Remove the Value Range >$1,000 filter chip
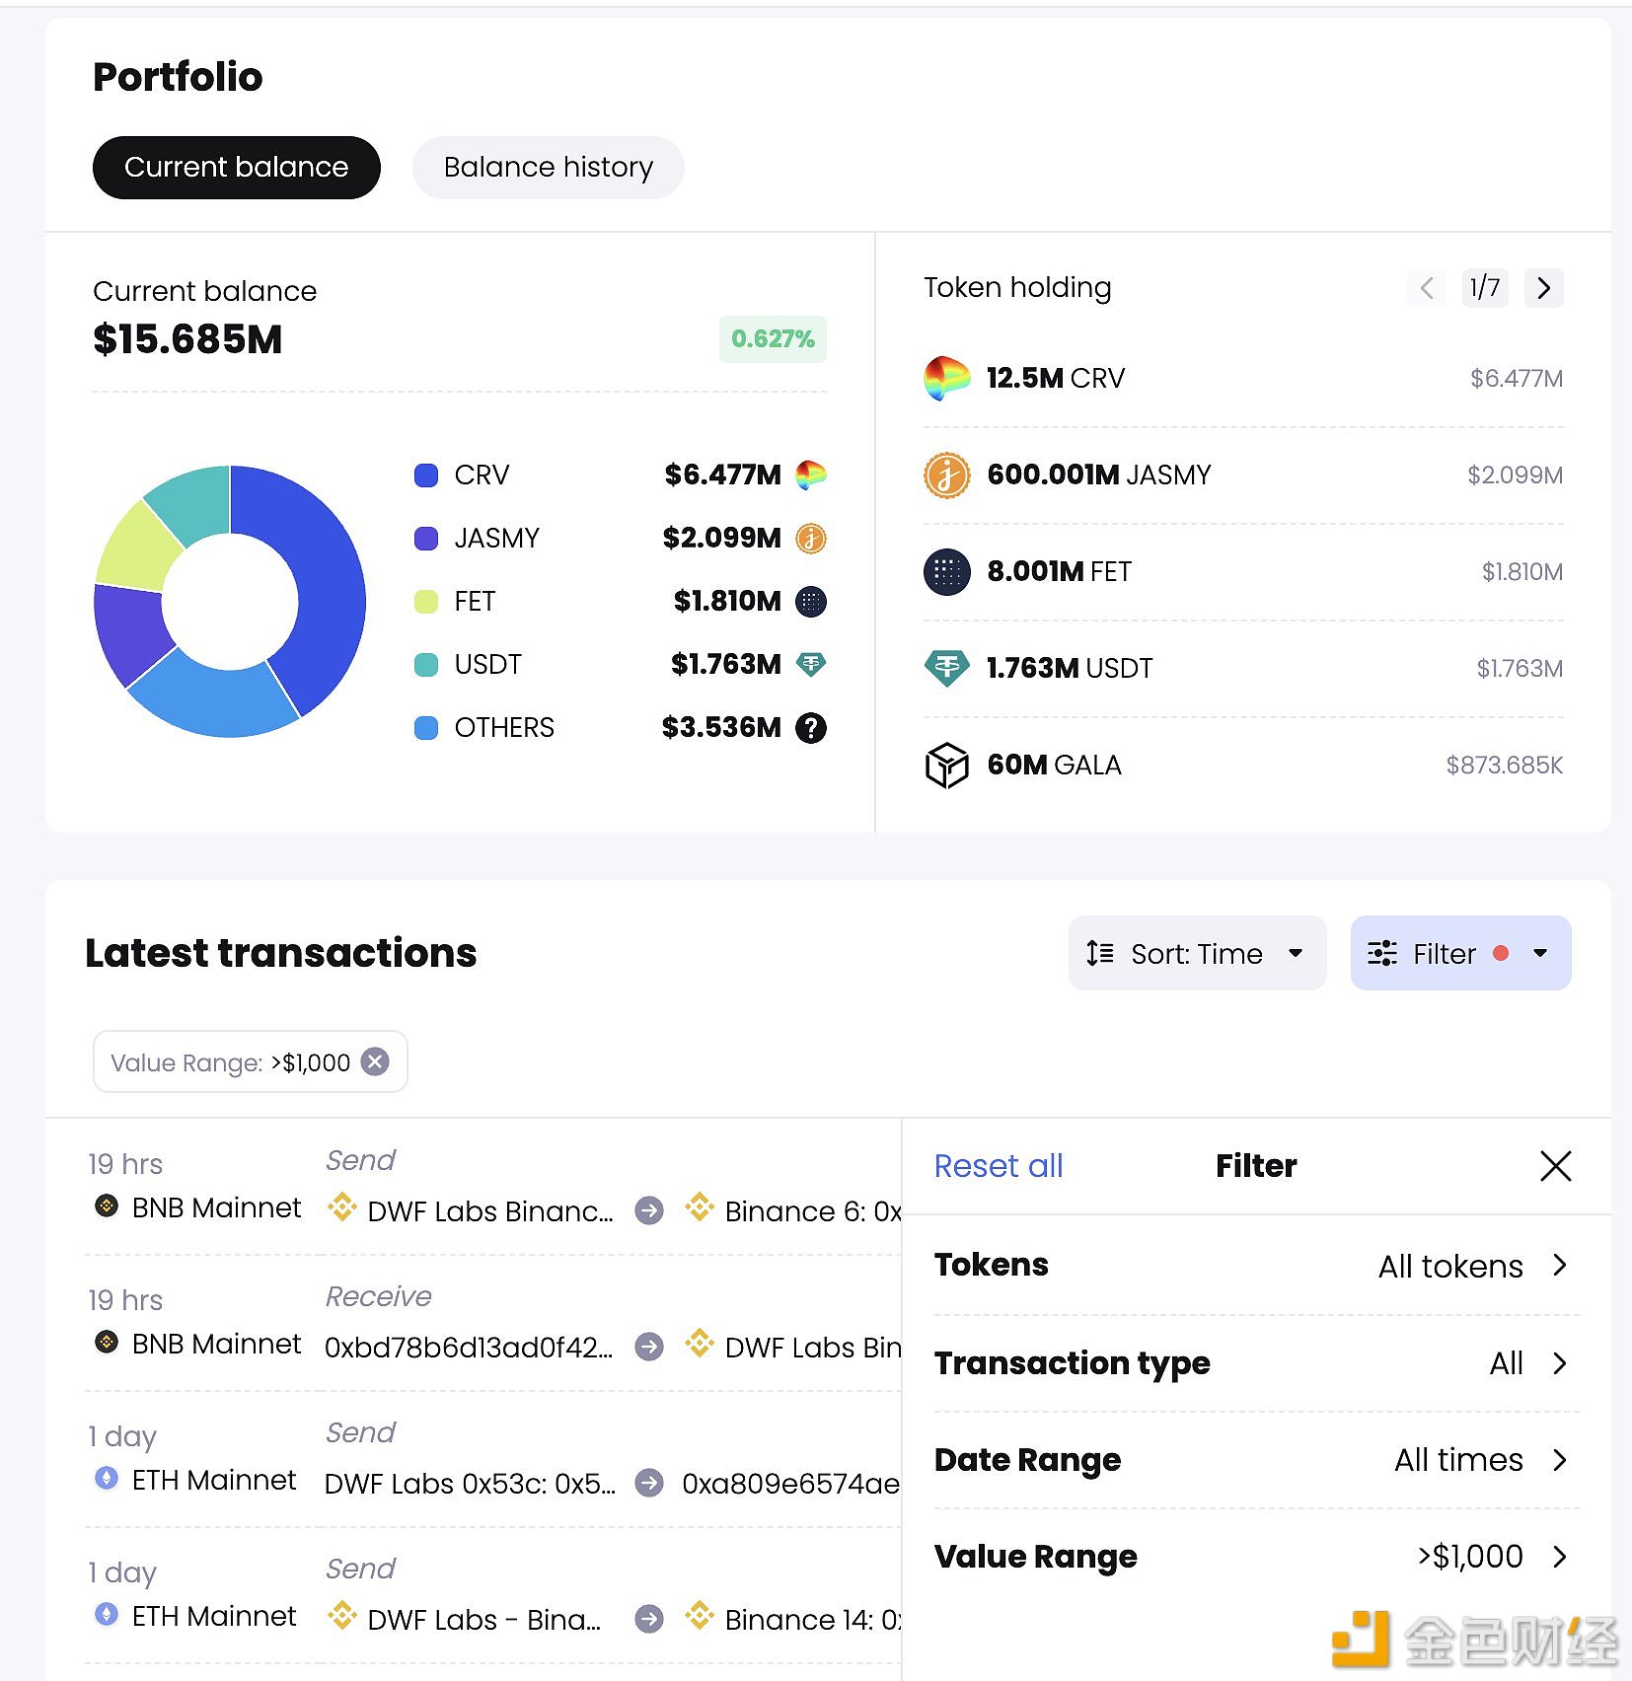The image size is (1632, 1681). 375,1061
